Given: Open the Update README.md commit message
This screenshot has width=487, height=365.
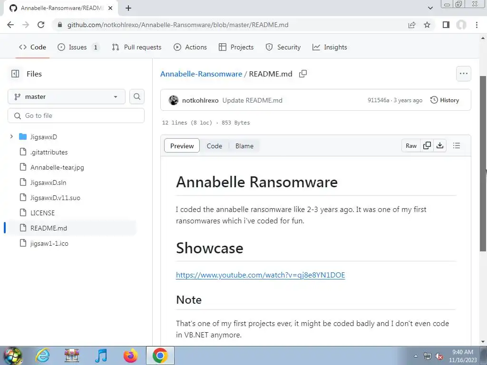Looking at the screenshot, I should 252,100.
